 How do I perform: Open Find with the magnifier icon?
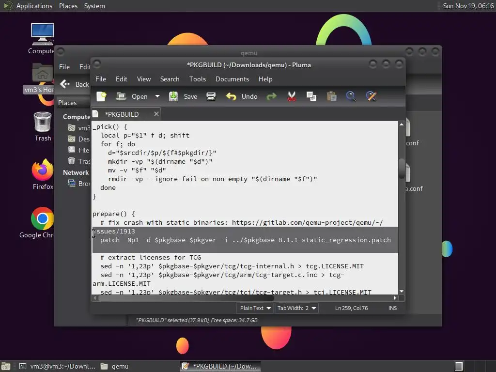[351, 96]
